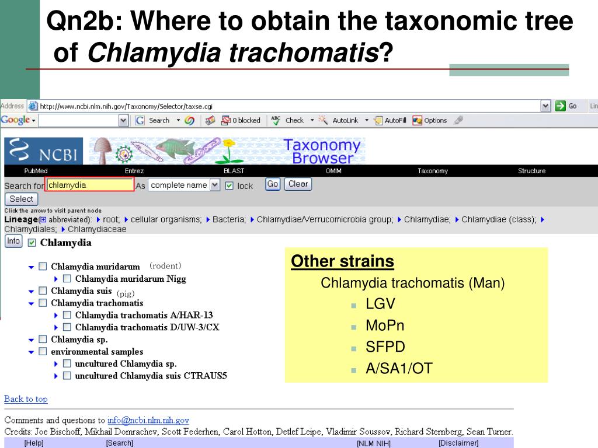Check the Chlamydia trachomatis A/HAR-13 checkbox

coord(67,315)
